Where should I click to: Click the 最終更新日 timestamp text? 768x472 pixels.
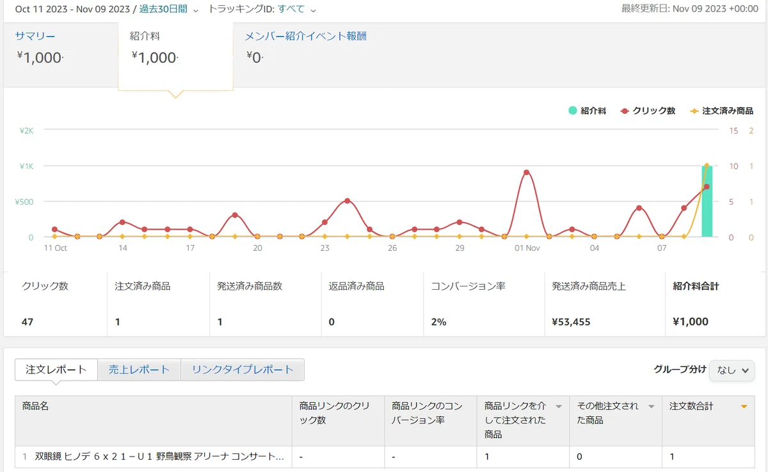691,9
